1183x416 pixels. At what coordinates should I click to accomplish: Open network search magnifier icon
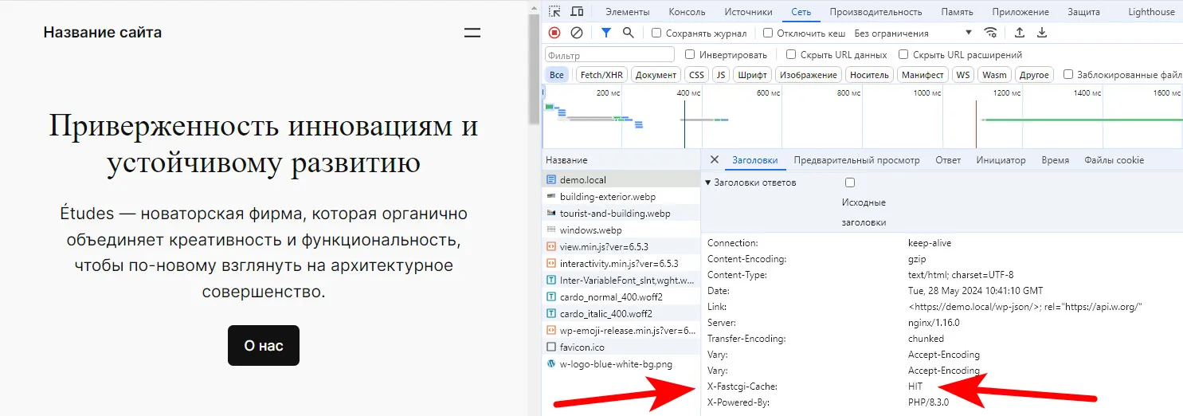[629, 33]
